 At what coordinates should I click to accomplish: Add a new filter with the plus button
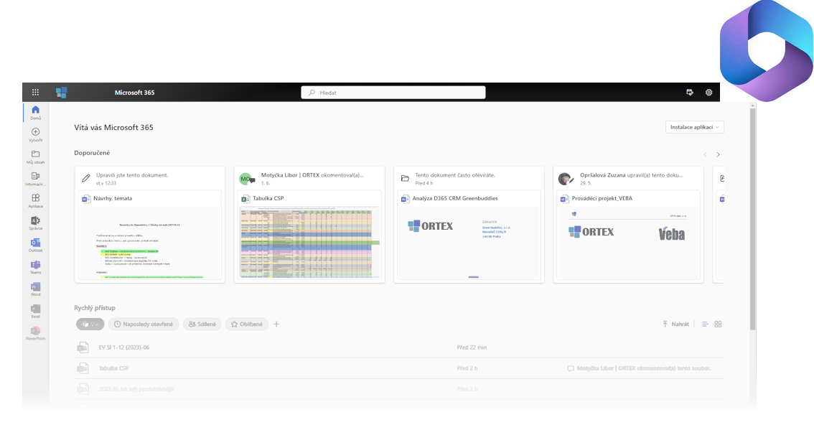pos(276,324)
